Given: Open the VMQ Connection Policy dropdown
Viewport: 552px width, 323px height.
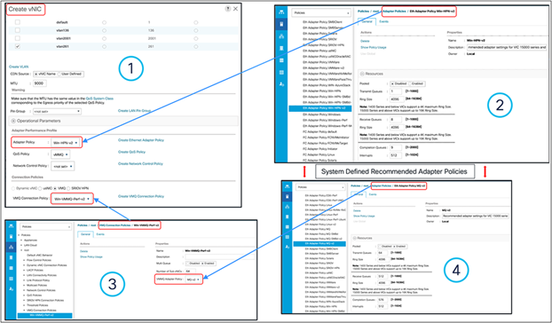Looking at the screenshot, I should pos(72,199).
